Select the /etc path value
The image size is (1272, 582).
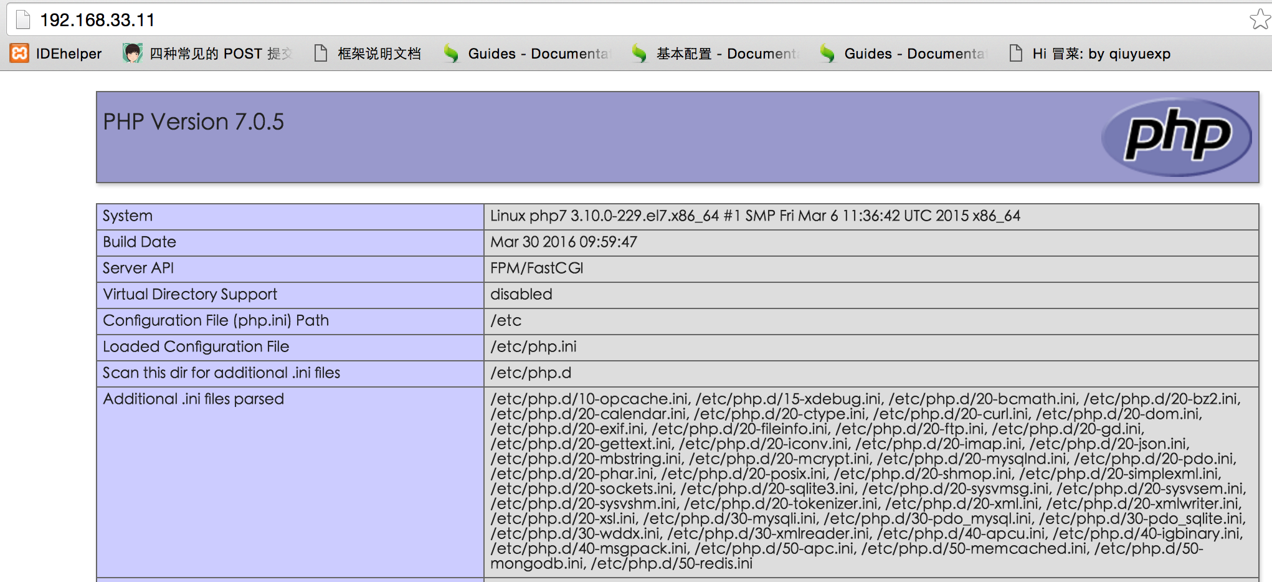506,321
